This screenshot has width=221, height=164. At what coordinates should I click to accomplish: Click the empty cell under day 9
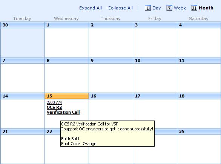coord(111,78)
